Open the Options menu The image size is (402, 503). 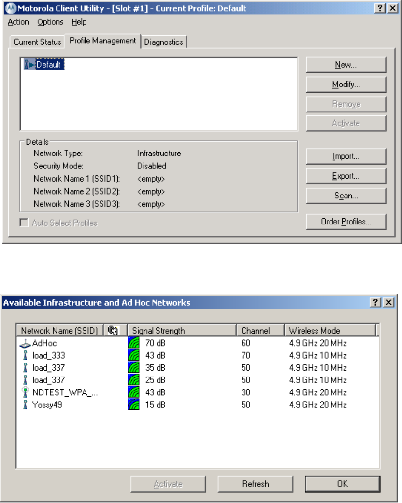(50, 22)
